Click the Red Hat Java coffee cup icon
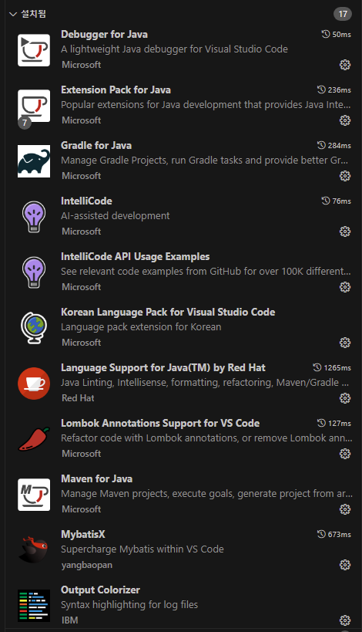The width and height of the screenshot is (362, 632). (34, 384)
